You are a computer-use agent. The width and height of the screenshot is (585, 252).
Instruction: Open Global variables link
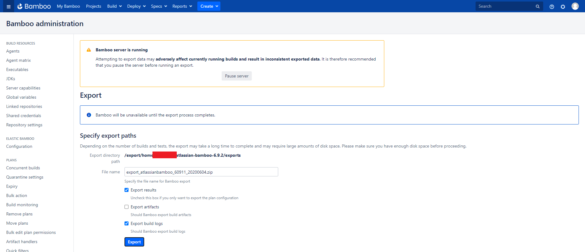point(21,97)
